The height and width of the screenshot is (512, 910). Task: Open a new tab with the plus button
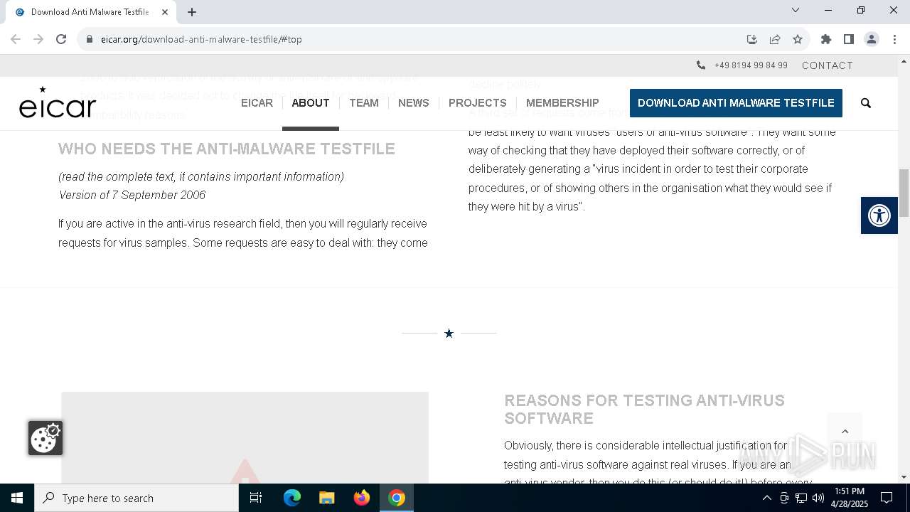point(192,11)
